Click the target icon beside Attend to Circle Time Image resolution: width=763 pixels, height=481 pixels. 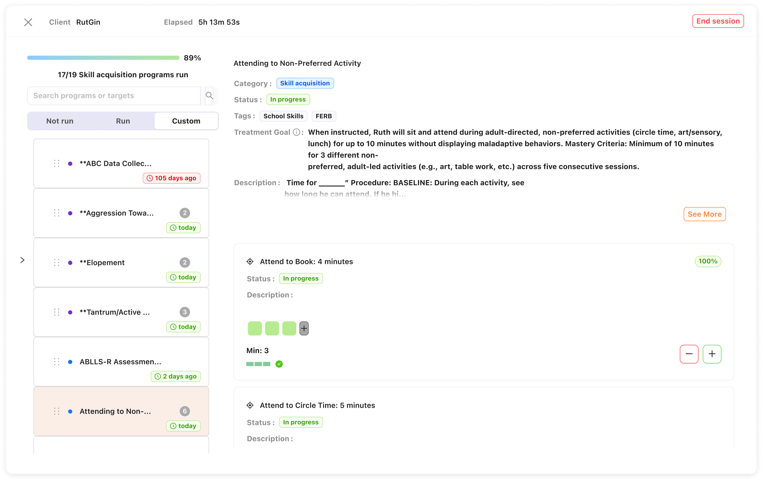tap(250, 405)
